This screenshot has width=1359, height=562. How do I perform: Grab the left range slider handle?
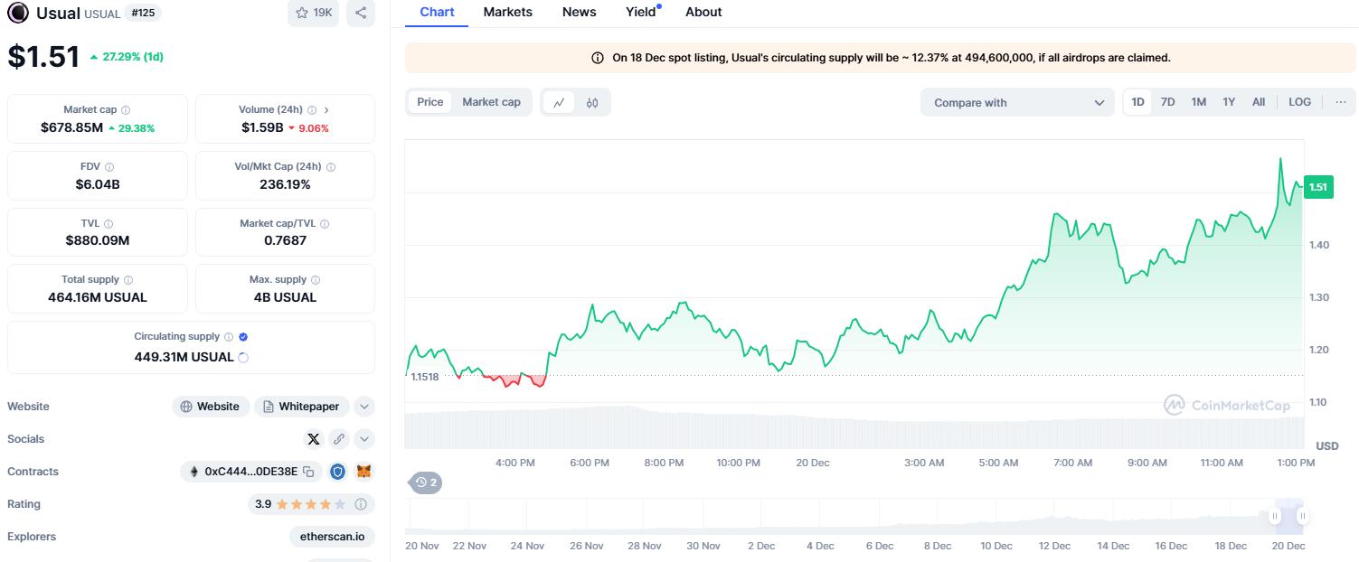pos(1275,517)
